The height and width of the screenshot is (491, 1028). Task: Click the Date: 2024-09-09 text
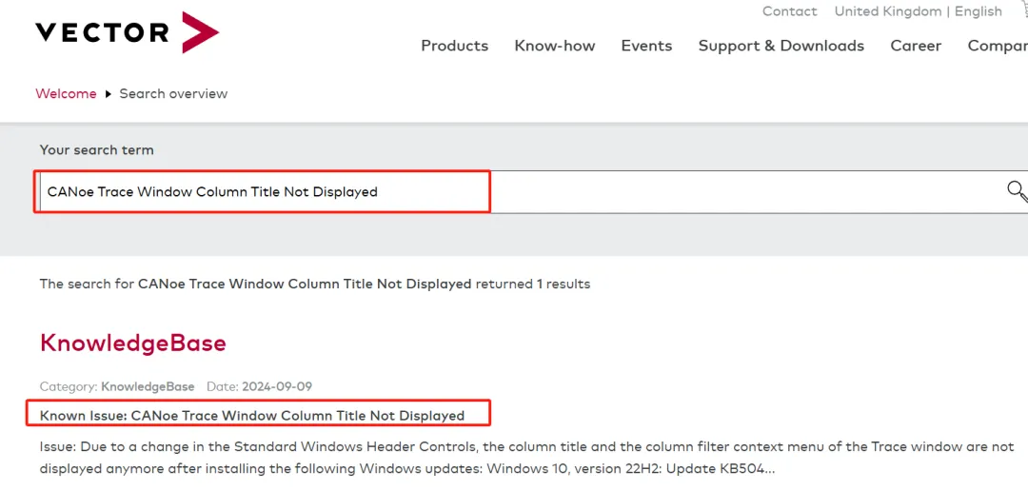(259, 386)
